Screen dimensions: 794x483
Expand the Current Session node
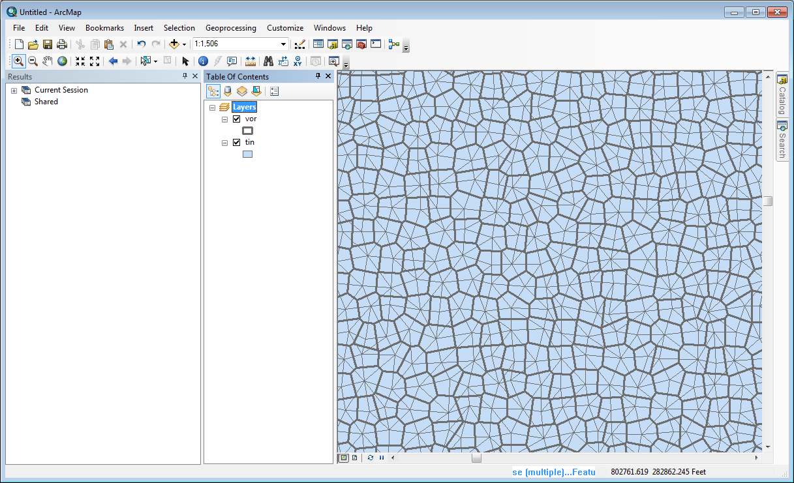pyautogui.click(x=14, y=91)
